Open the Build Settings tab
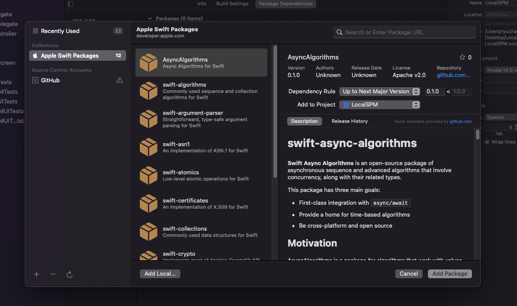Viewport: 517px width, 306px height. pos(232,4)
